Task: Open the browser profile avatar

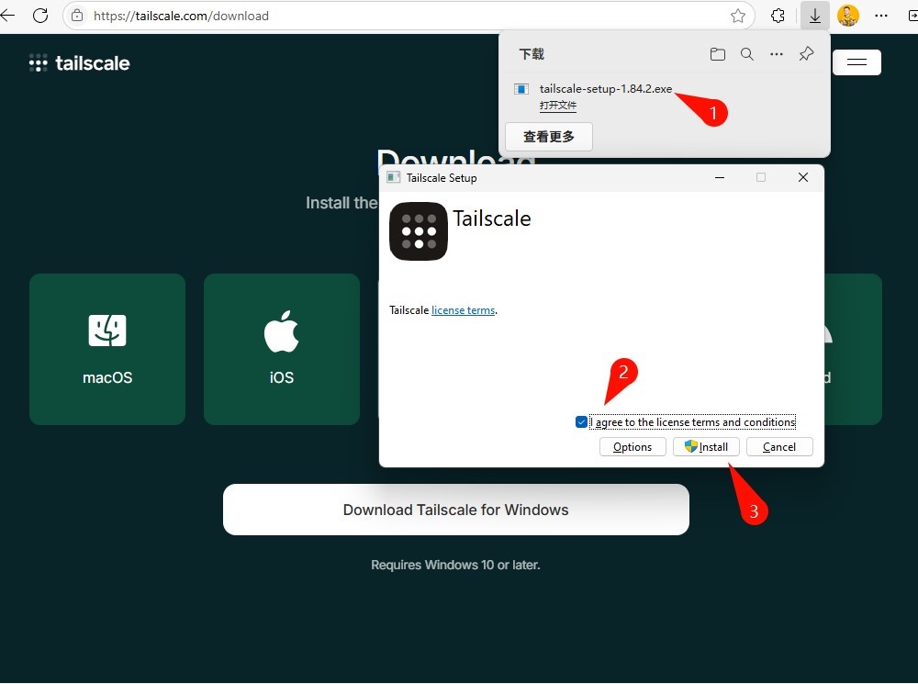Action: [x=847, y=16]
